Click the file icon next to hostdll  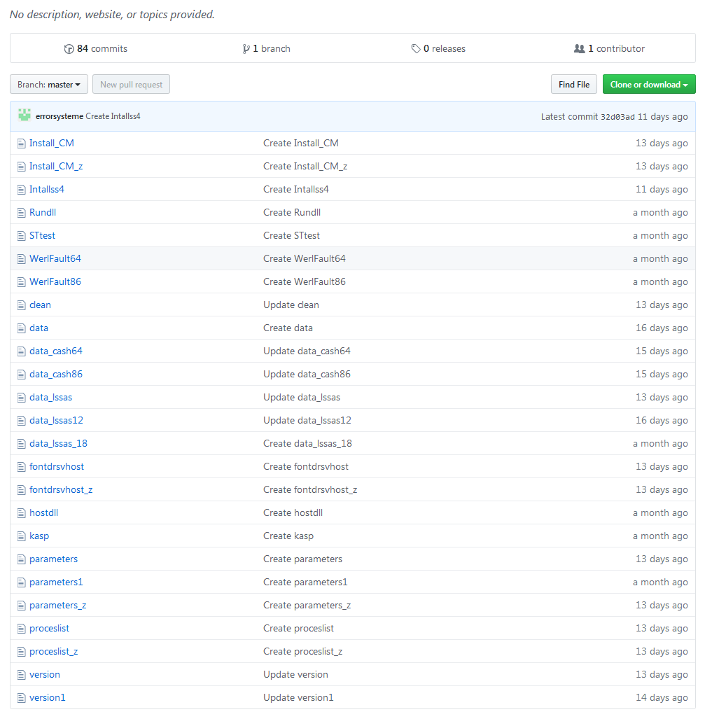[x=21, y=512]
